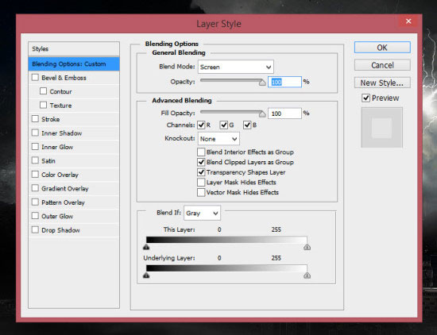The width and height of the screenshot is (437, 335).
Task: Open the Blend If Gray dropdown
Action: (x=202, y=213)
